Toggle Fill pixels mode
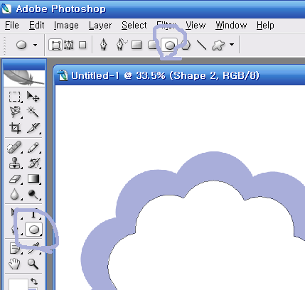 82,45
